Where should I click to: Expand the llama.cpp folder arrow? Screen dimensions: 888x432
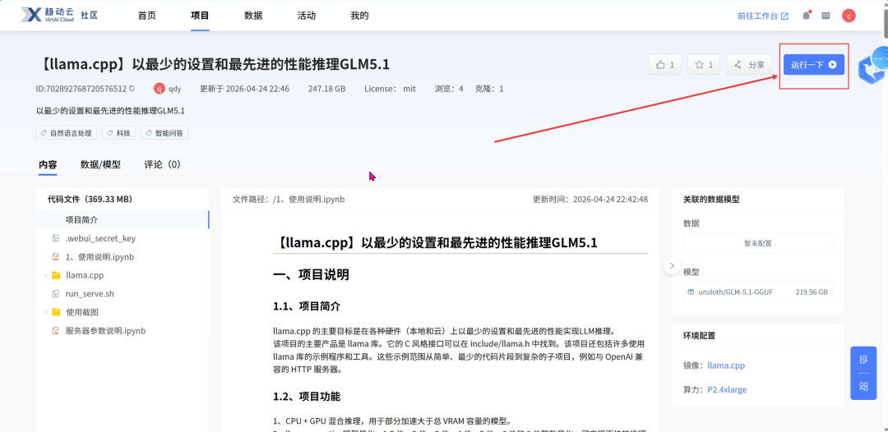45,275
